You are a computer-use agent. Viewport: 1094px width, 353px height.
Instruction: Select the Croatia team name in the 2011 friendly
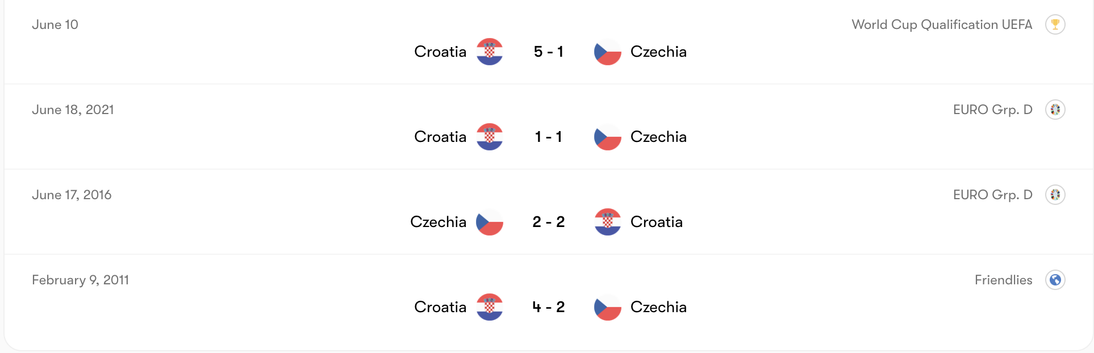pyautogui.click(x=440, y=307)
